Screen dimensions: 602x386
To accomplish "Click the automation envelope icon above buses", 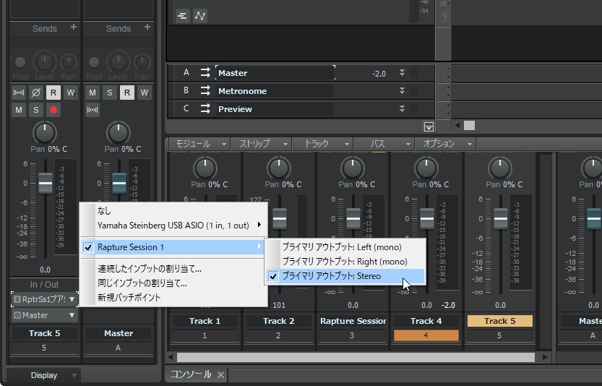I will click(x=200, y=16).
